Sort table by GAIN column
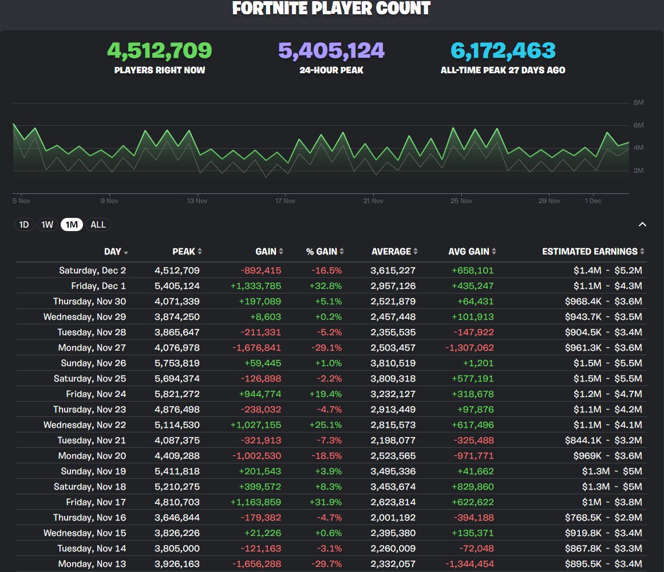This screenshot has width=664, height=572. click(x=270, y=252)
